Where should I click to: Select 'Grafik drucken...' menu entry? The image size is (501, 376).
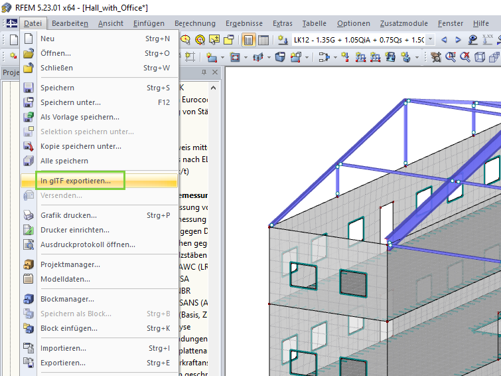[99, 215]
